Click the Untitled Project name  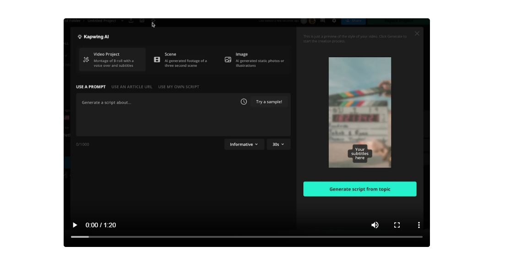click(102, 21)
